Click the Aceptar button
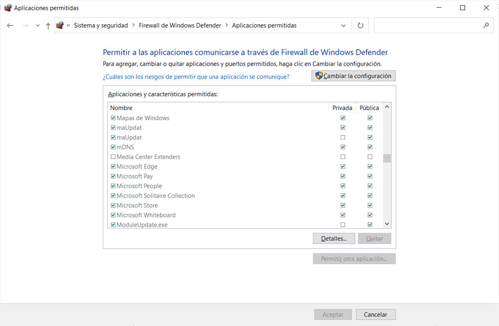The image size is (499, 326). tap(333, 314)
